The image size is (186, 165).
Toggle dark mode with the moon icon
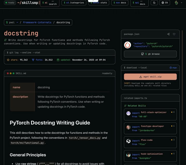(x=154, y=3)
